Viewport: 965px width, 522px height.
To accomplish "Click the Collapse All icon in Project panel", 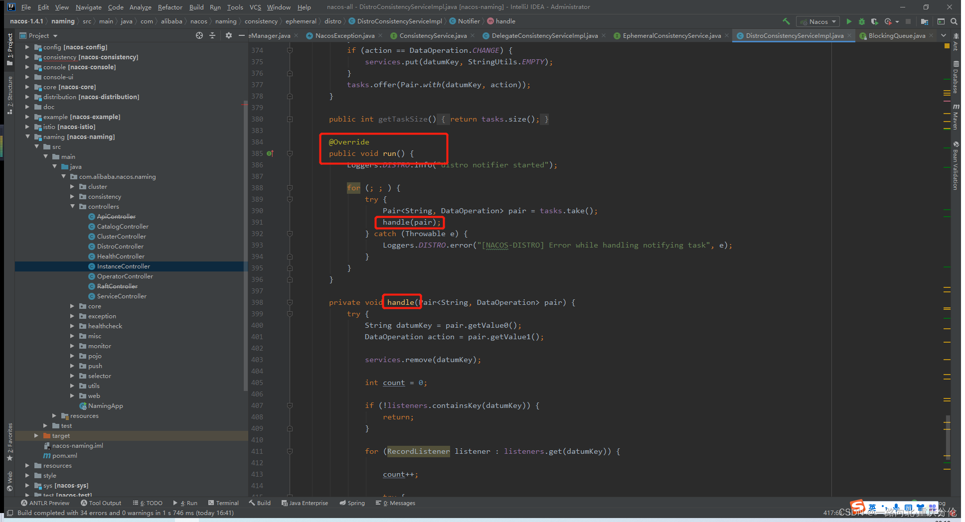I will [x=212, y=35].
